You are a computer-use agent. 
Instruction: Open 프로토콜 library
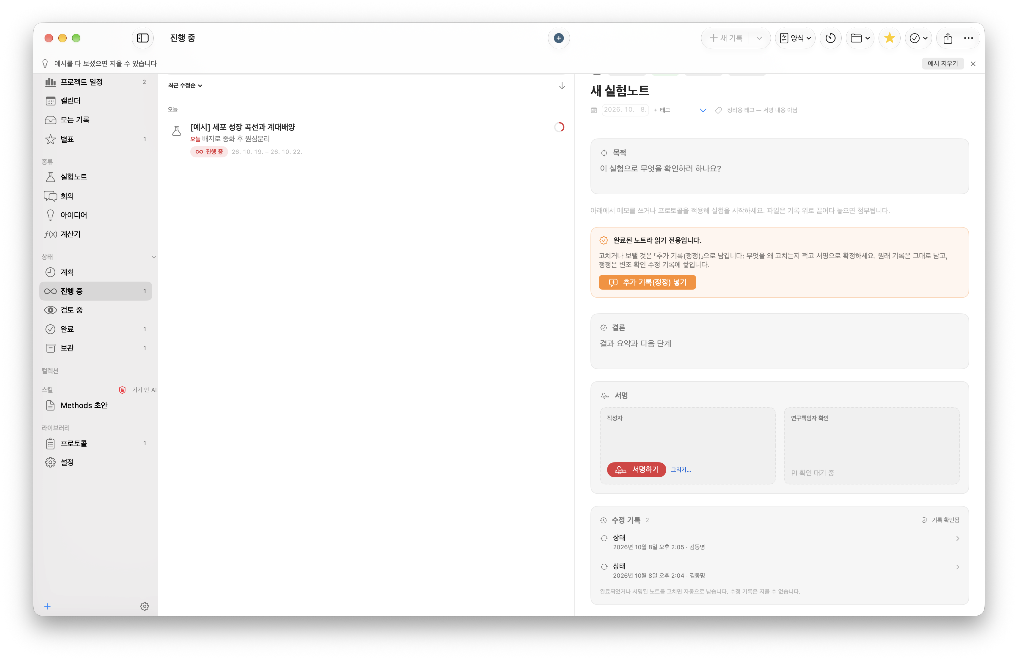pyautogui.click(x=95, y=443)
